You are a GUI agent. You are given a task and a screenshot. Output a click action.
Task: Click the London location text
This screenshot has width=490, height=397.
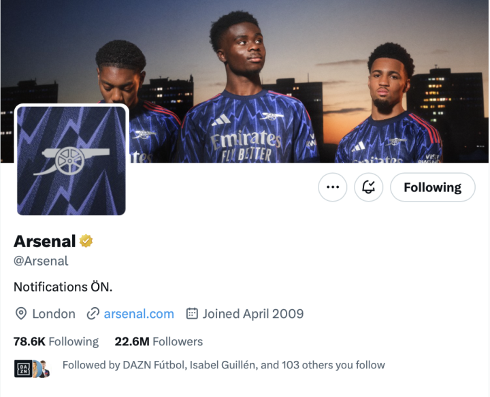[54, 314]
